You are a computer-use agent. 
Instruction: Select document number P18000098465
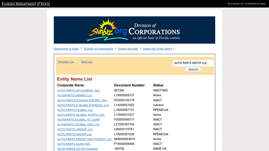click(124, 144)
